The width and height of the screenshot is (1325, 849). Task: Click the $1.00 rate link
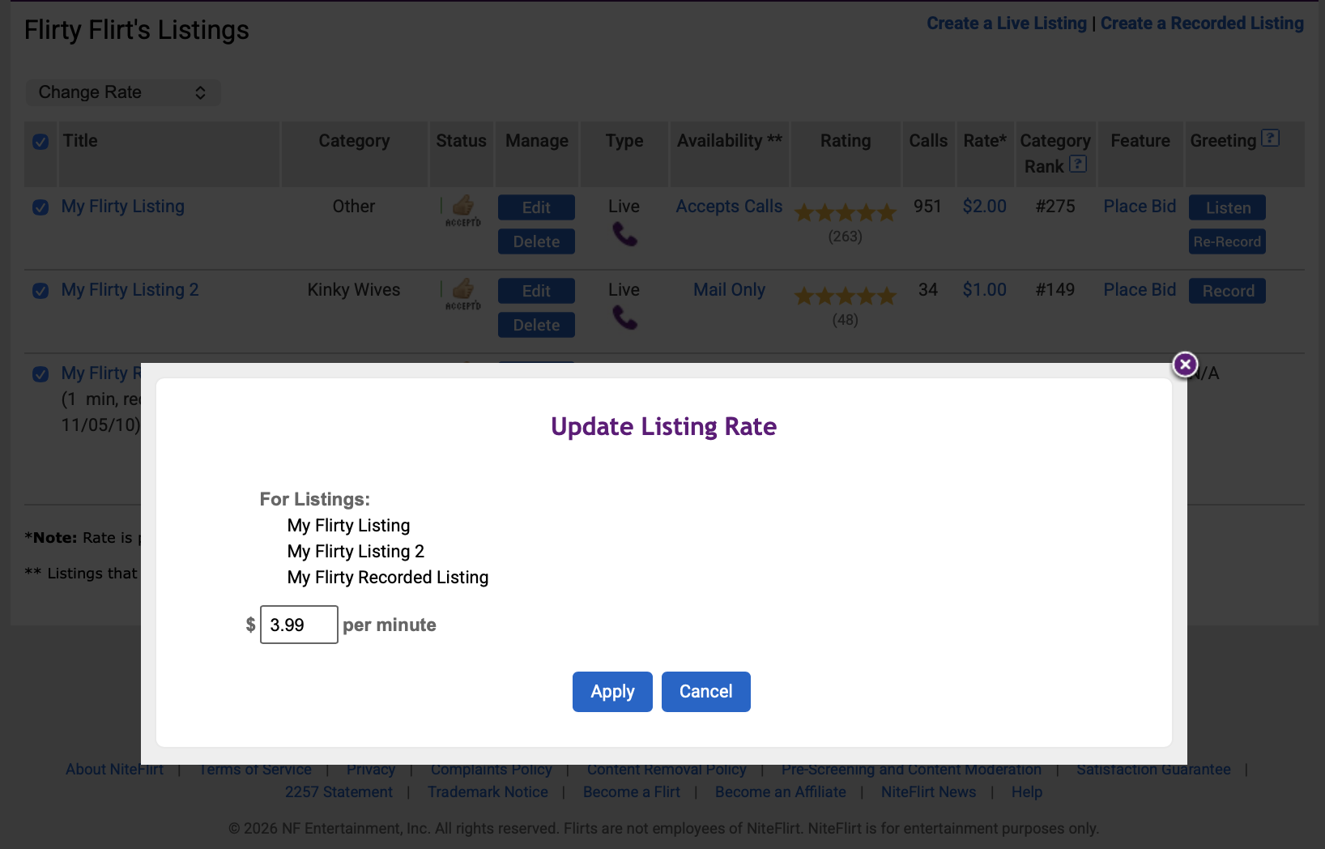[x=985, y=290]
